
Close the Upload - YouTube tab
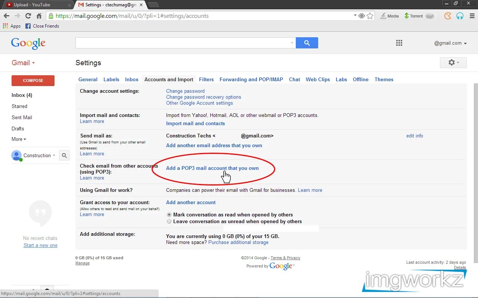(x=69, y=5)
